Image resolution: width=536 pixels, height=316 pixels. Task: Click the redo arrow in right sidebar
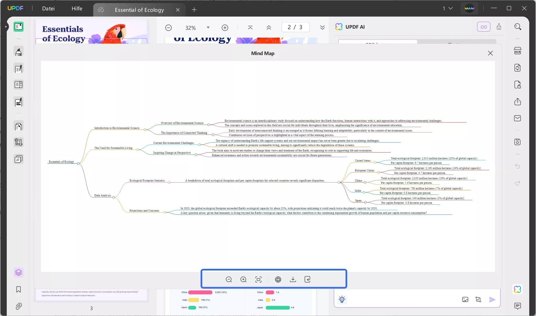(517, 183)
